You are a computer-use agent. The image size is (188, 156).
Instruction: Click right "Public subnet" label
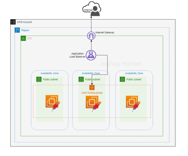coord(134,79)
